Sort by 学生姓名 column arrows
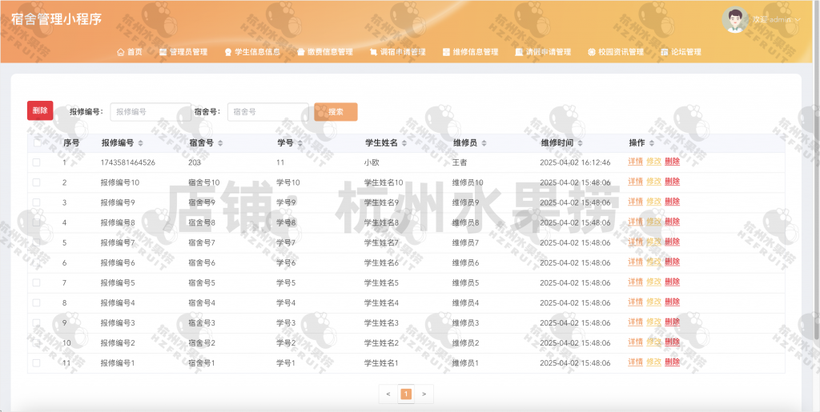 (x=404, y=143)
